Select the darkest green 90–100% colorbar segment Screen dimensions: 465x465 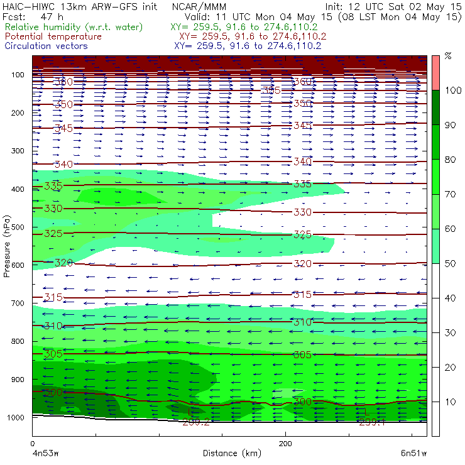[435, 107]
